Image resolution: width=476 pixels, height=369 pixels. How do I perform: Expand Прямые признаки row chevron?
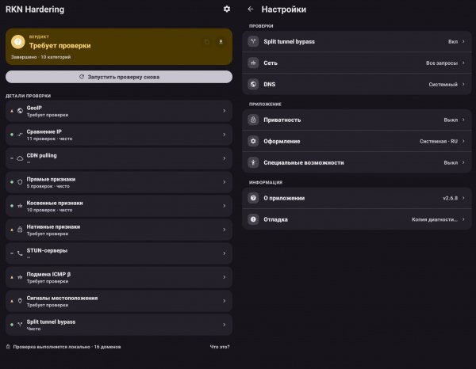click(x=225, y=182)
